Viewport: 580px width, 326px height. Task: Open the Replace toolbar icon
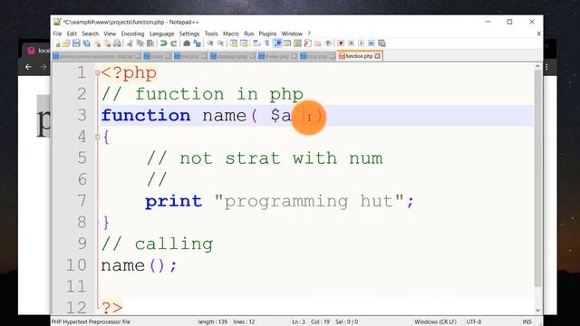198,43
